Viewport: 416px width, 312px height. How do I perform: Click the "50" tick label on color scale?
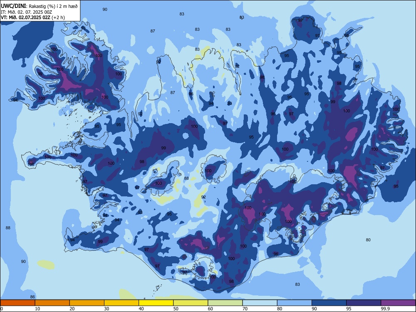click(176, 309)
